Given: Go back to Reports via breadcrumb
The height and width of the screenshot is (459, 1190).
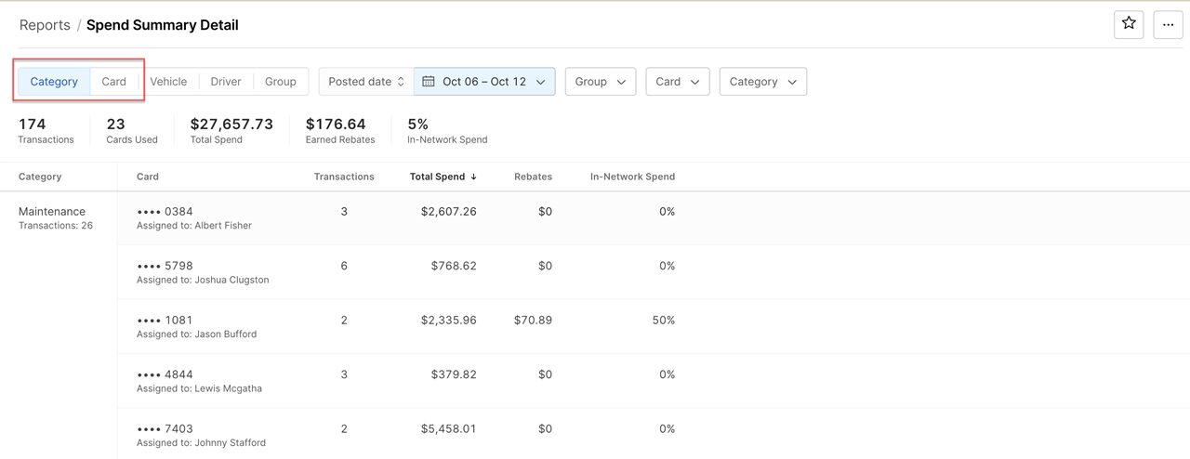Looking at the screenshot, I should 45,25.
